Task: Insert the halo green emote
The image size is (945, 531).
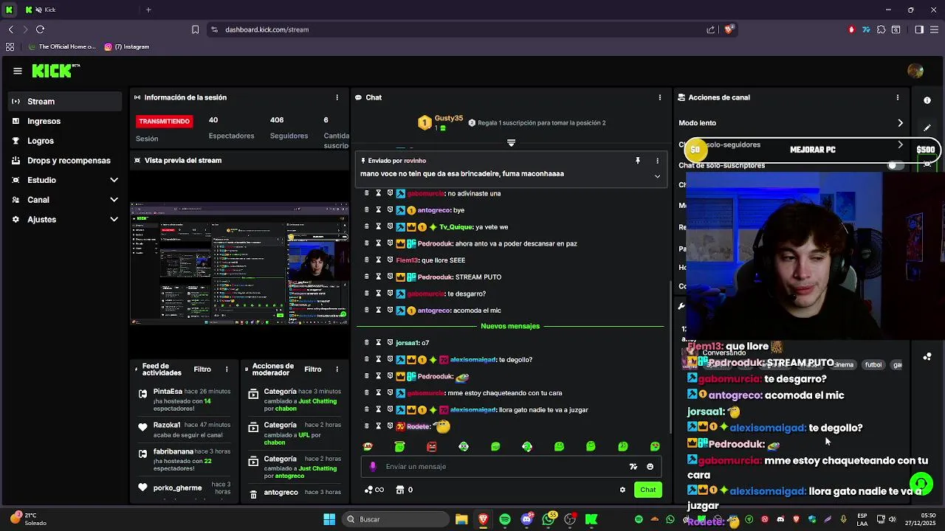Action: coord(399,446)
